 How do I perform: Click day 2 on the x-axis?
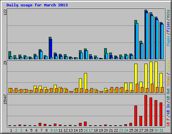pos(16,130)
